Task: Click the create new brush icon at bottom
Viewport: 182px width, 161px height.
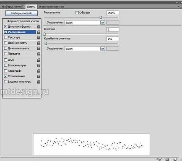Action: (x=175, y=159)
